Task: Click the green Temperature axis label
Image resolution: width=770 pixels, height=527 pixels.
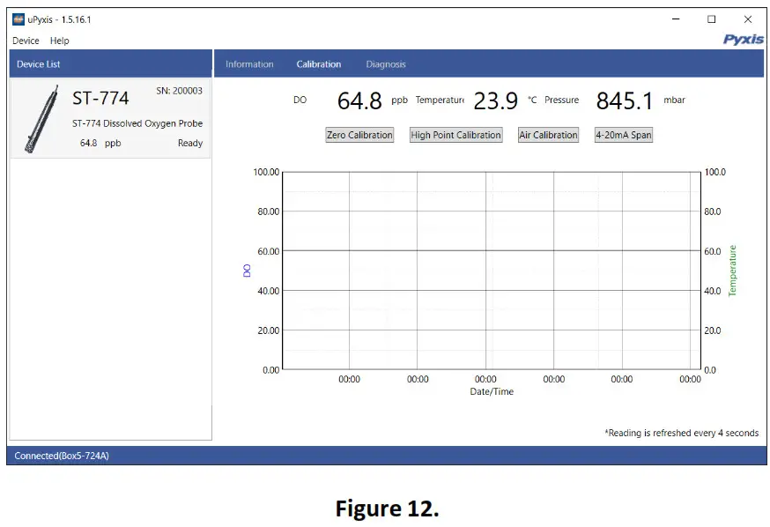Action: coord(732,271)
